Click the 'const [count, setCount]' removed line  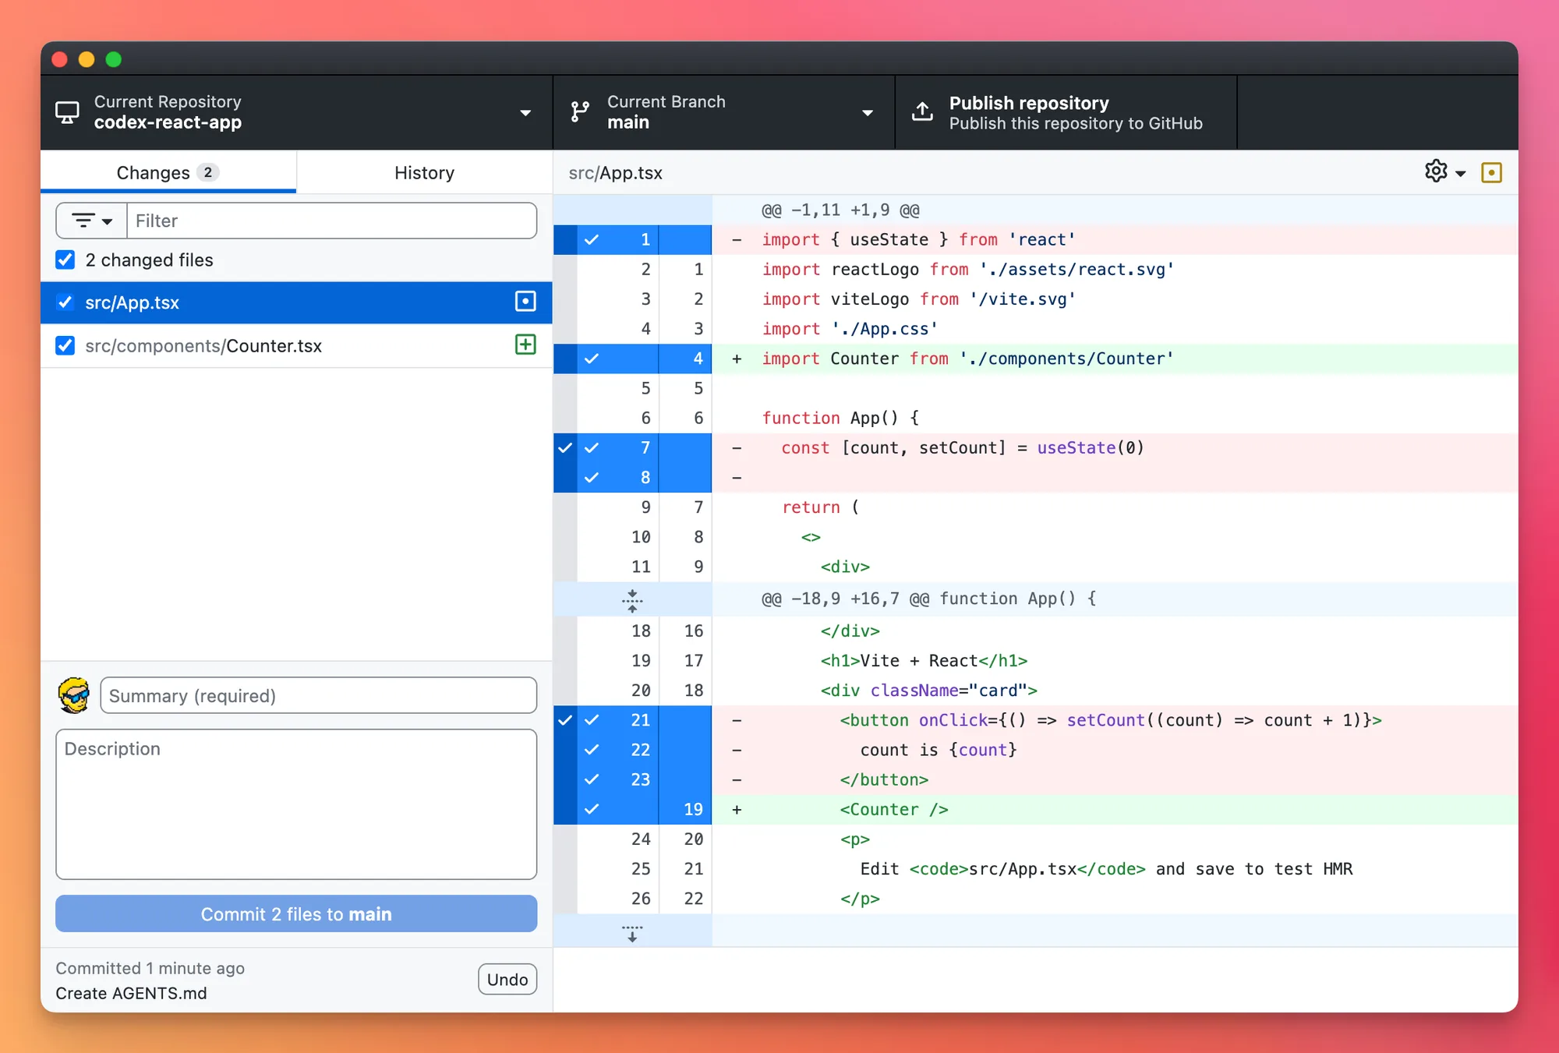[x=963, y=447]
